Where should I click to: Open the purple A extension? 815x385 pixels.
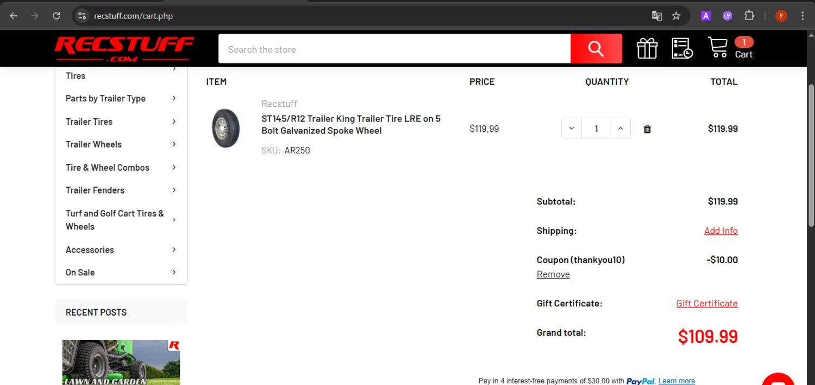(706, 16)
